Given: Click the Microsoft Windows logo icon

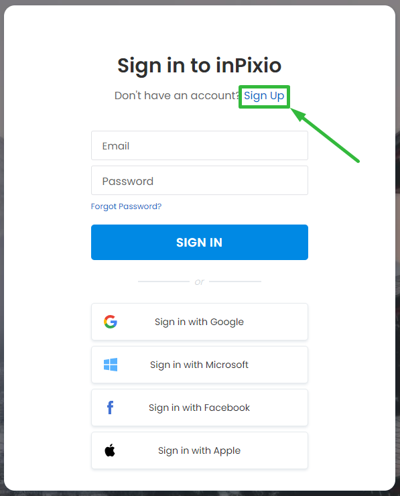Looking at the screenshot, I should coord(111,365).
